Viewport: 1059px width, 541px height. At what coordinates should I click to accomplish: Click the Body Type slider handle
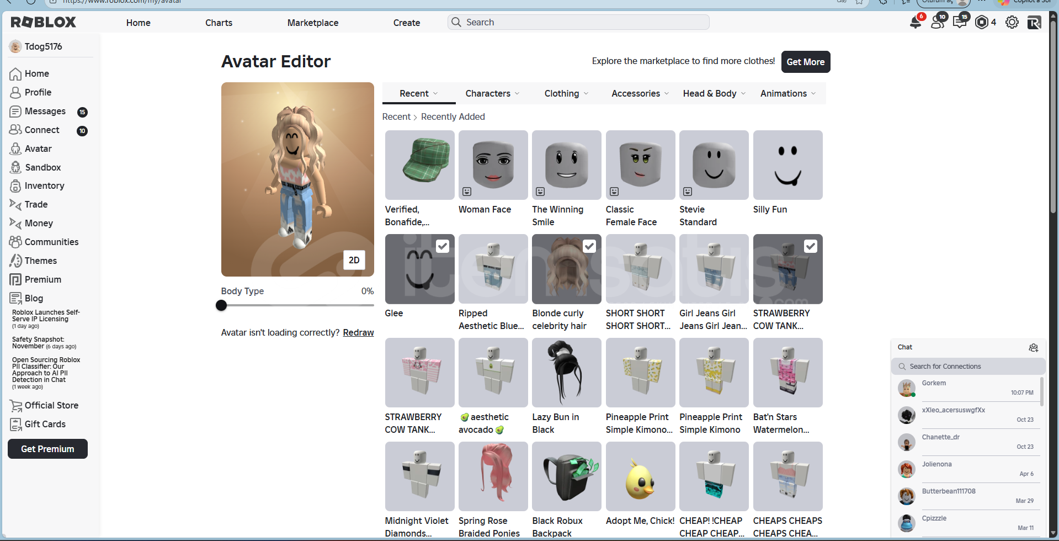pos(221,305)
